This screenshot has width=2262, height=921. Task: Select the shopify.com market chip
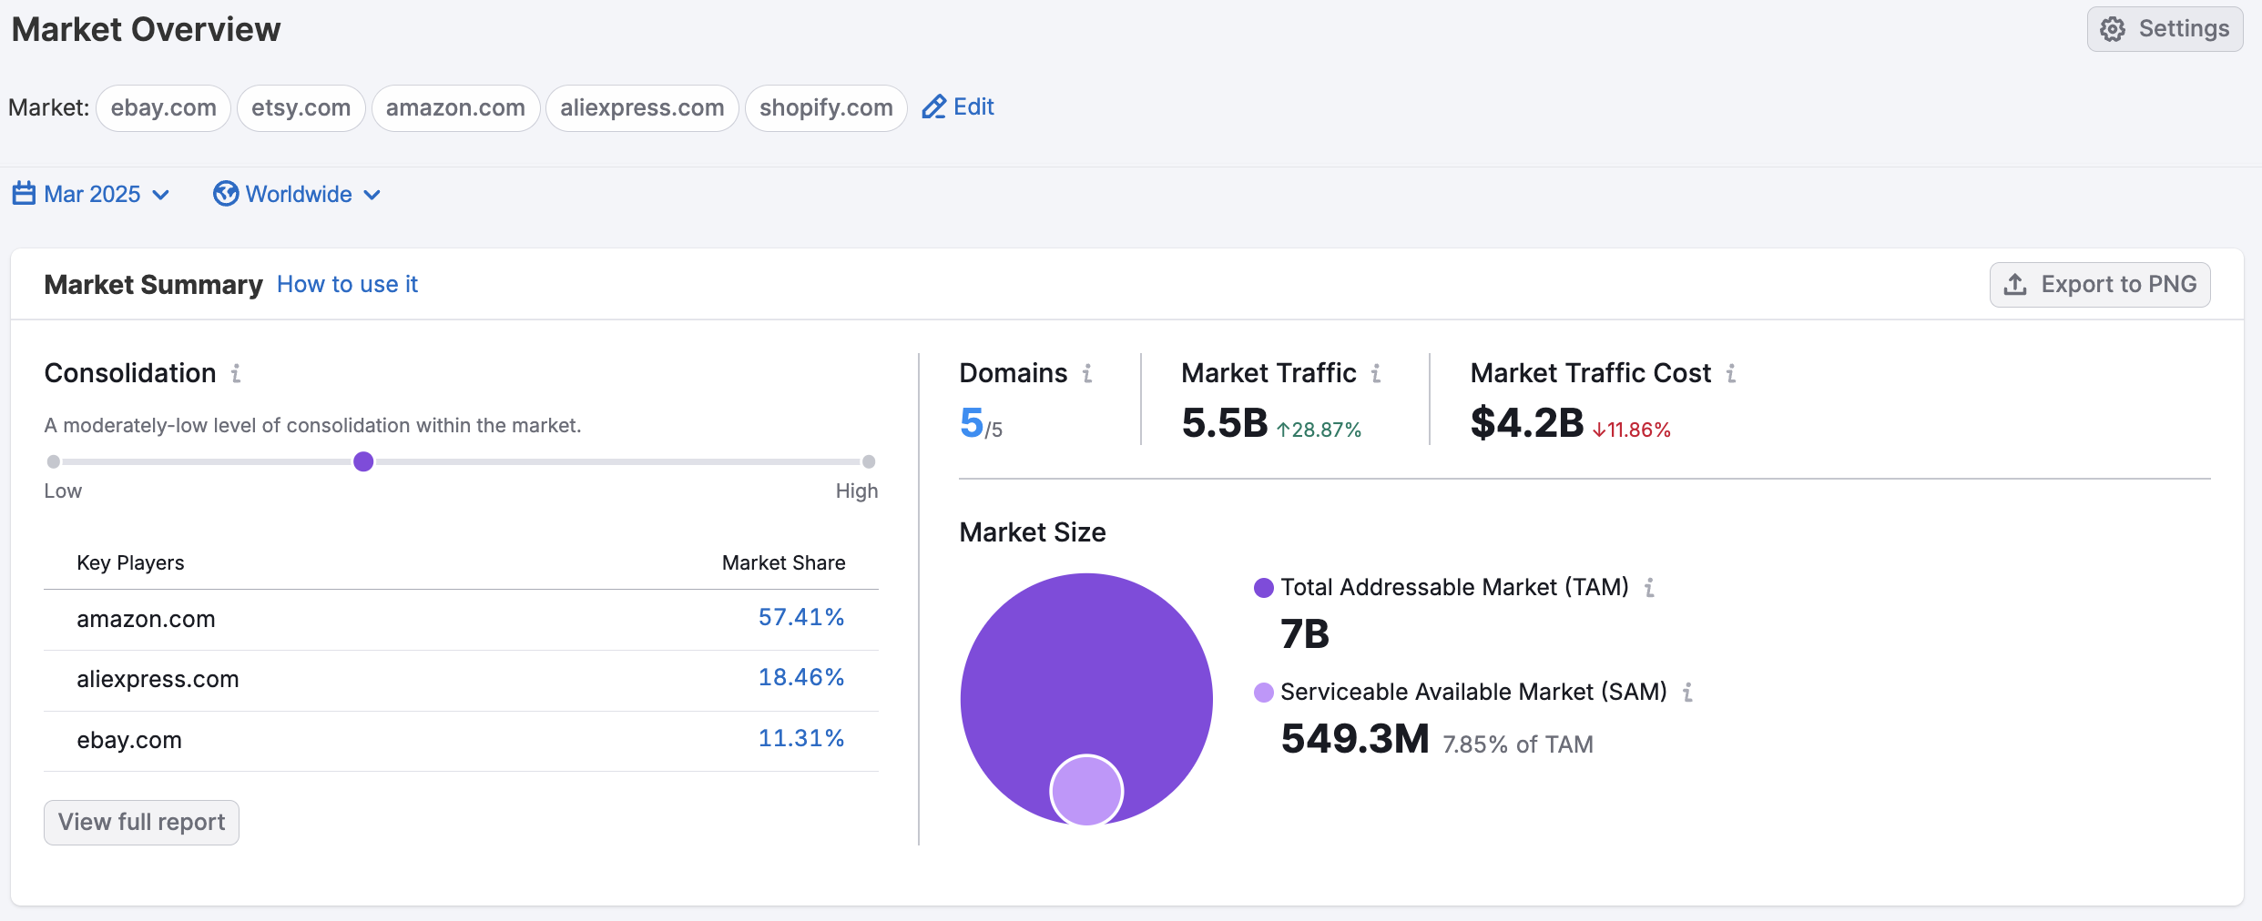[x=825, y=107]
